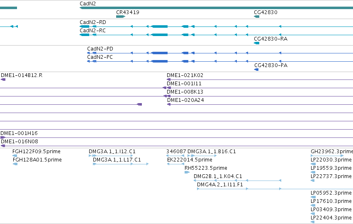Viewport: 353px width, 224px height.
Task: Select the CadN2-RC transcript label
Action: click(x=93, y=31)
